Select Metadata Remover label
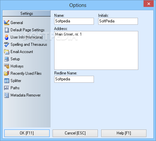156x141 pixels. click(26, 95)
